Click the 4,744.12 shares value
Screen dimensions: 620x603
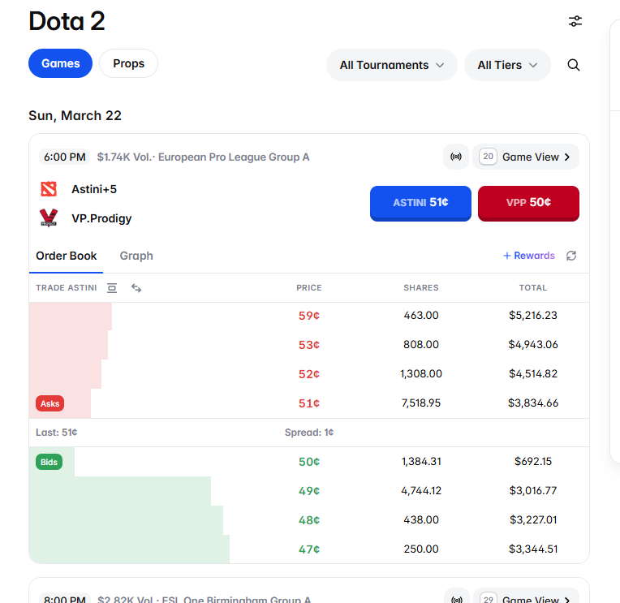(420, 491)
